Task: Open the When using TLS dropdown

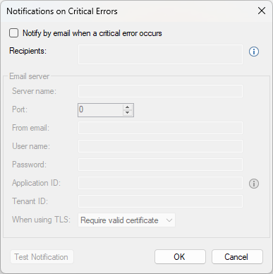Action: coord(126,220)
